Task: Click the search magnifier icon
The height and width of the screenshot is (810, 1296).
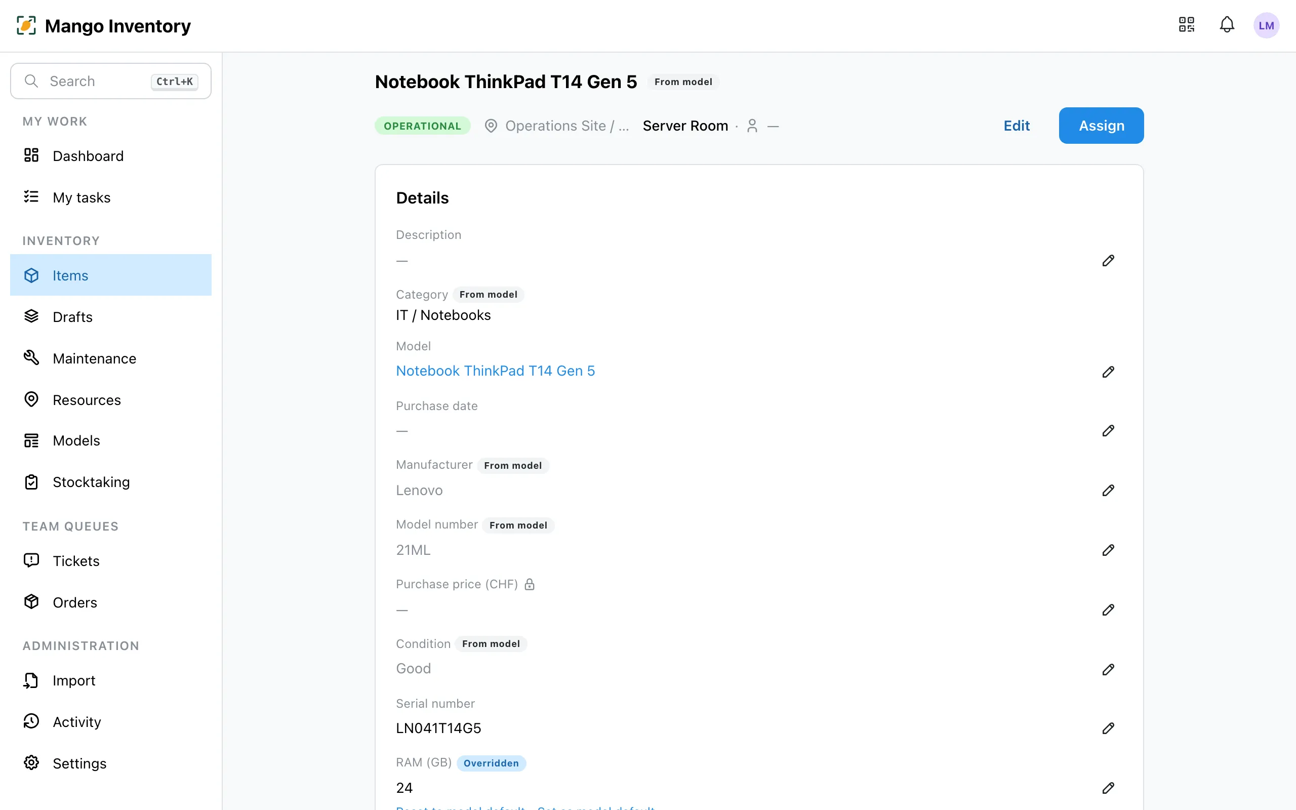Action: click(31, 81)
